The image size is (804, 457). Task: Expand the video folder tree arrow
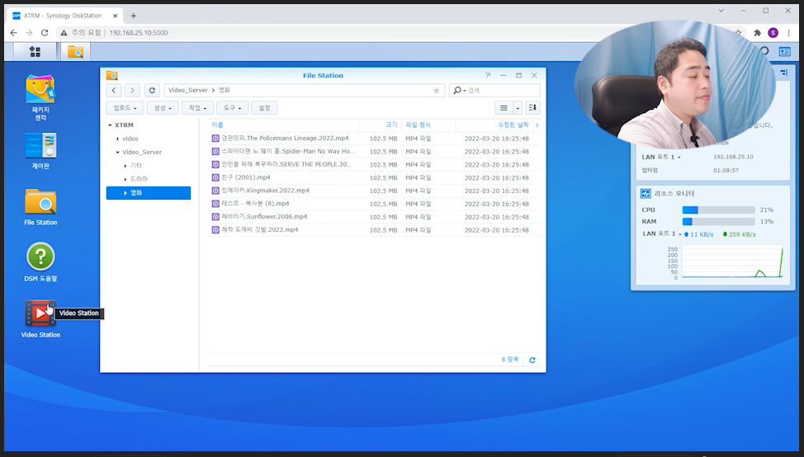pyautogui.click(x=117, y=139)
